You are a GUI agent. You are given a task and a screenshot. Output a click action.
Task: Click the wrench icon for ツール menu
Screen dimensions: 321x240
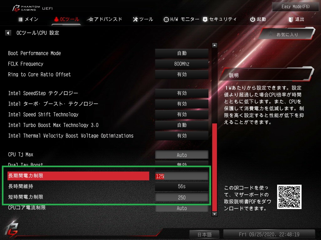[135, 19]
